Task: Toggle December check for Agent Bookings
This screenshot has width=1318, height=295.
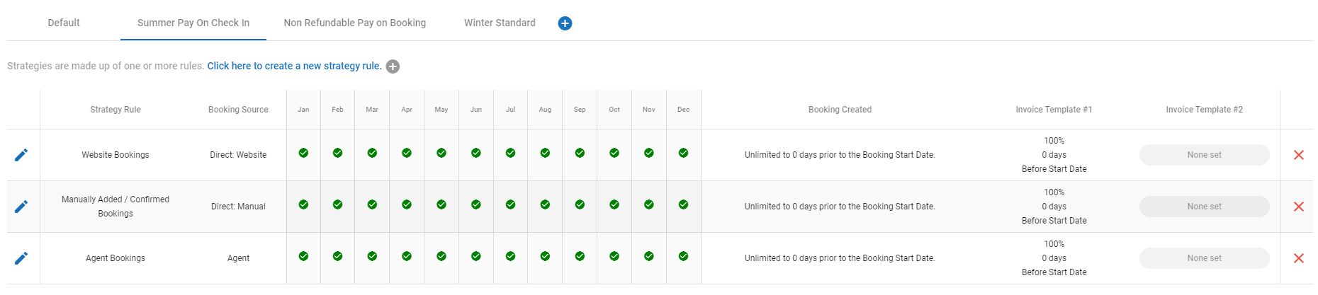Action: 683,256
